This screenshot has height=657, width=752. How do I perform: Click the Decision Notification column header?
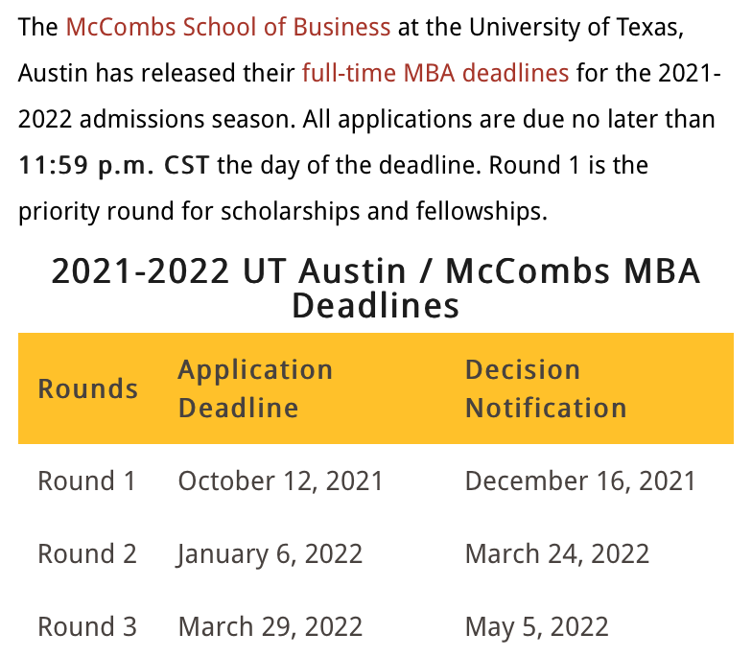pyautogui.click(x=546, y=388)
